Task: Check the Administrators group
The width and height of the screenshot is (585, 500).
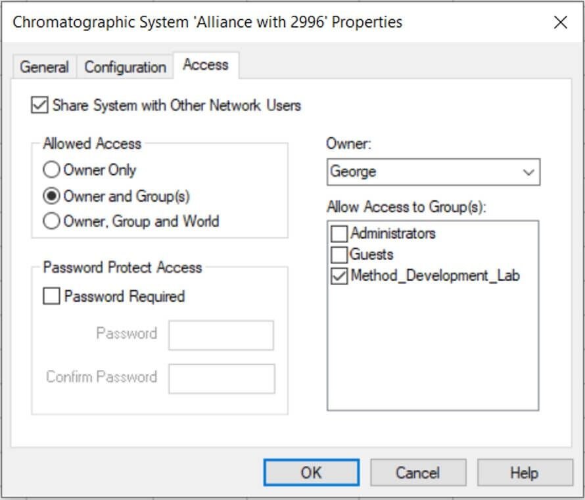Action: tap(339, 234)
